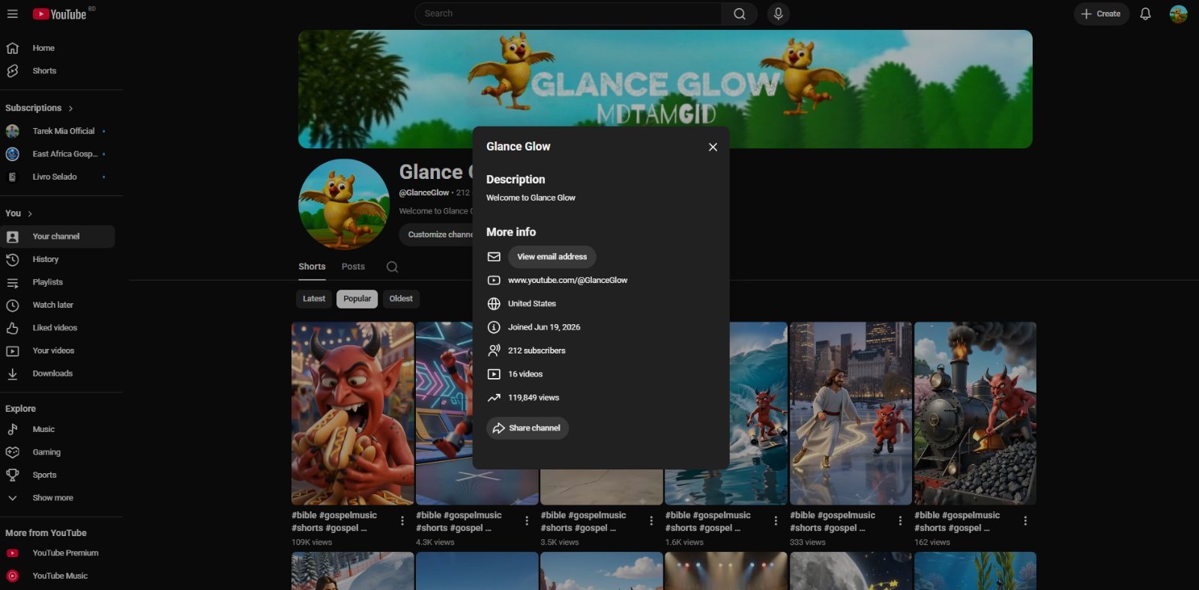Open the hamburger guide menu

12,13
